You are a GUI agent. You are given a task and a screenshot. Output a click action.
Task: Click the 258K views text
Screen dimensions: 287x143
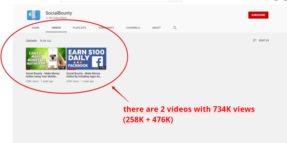32,81
